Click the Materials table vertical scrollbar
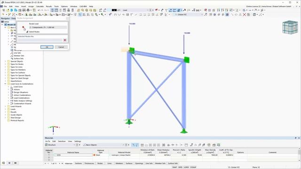The width and height of the screenshot is (301, 169). pos(299,154)
